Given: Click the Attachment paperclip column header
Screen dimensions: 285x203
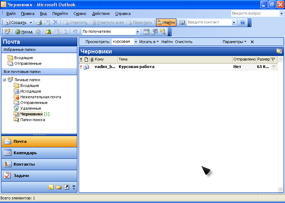Looking at the screenshot, I should (92, 59).
